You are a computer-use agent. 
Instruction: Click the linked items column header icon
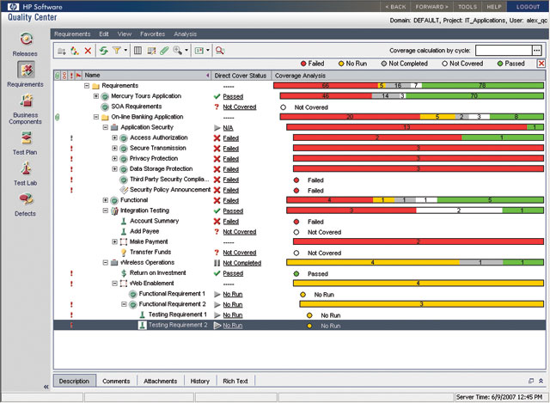(x=64, y=76)
